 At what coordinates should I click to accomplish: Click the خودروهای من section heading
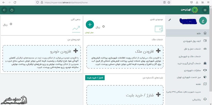click(x=74, y=40)
